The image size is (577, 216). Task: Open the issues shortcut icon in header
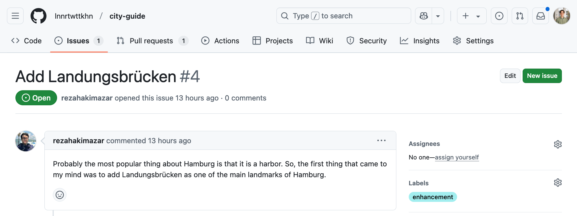pyautogui.click(x=499, y=16)
